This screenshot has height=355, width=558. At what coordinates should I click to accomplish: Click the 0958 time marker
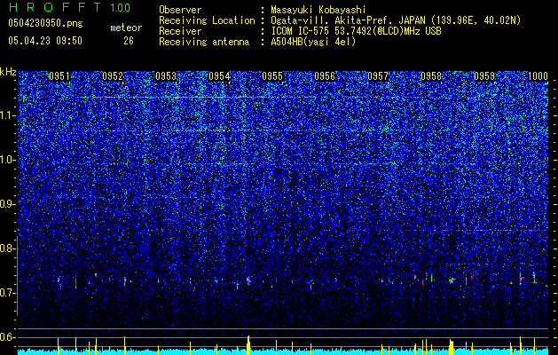pyautogui.click(x=431, y=76)
